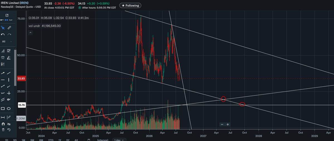
Task: Click the 75.00 price axis label
Action: coord(21,18)
